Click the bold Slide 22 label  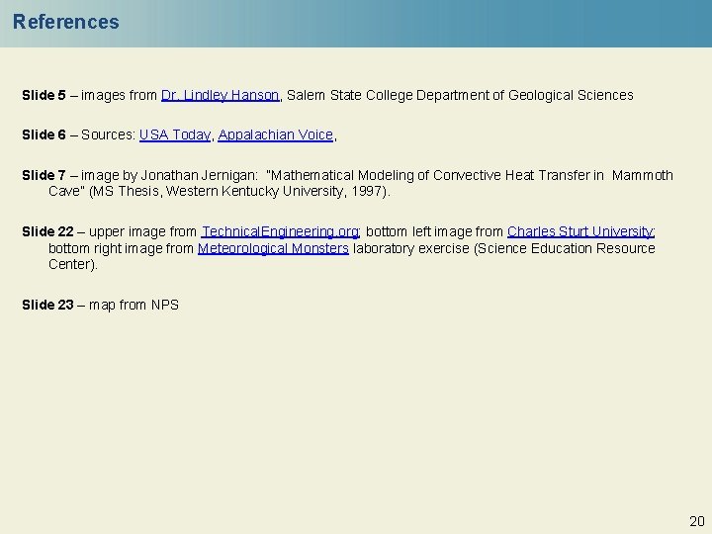tap(47, 231)
